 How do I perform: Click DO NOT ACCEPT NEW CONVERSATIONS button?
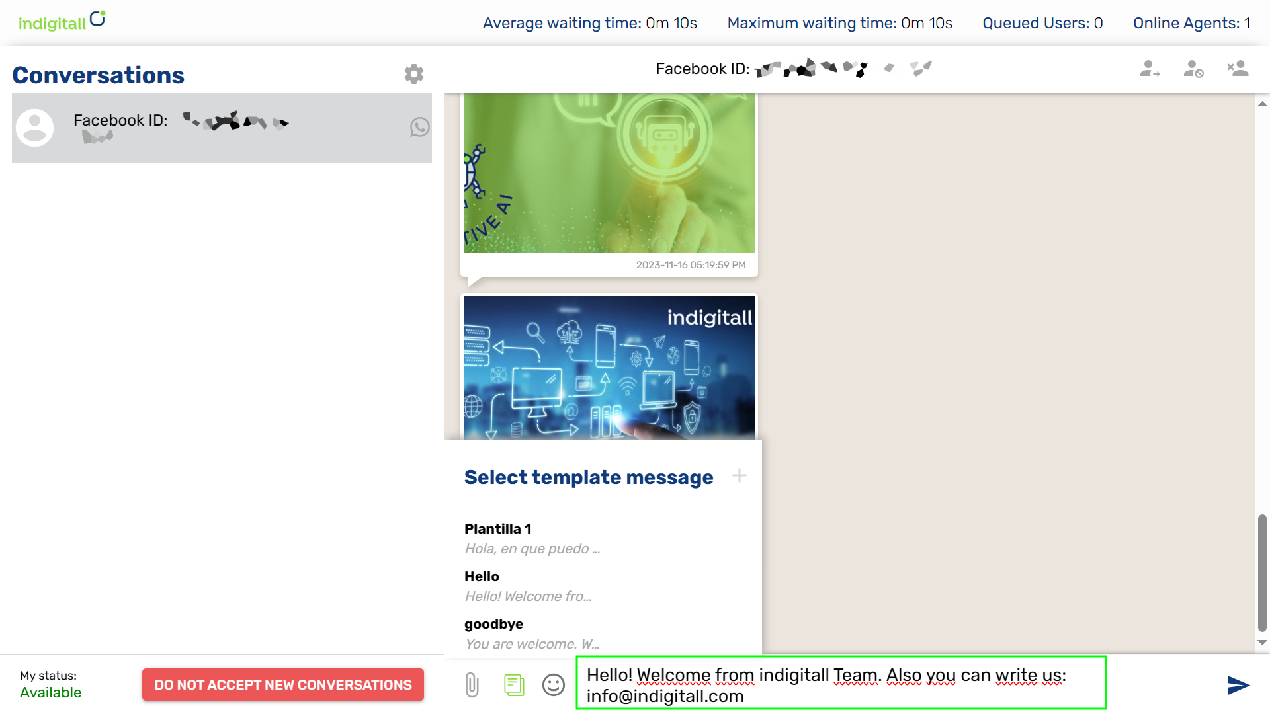coord(283,685)
